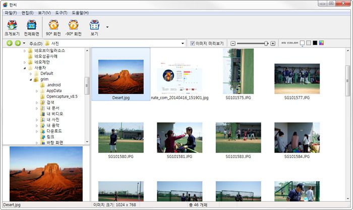
Task: Select the 내 비디오 folder
Action: [54, 114]
